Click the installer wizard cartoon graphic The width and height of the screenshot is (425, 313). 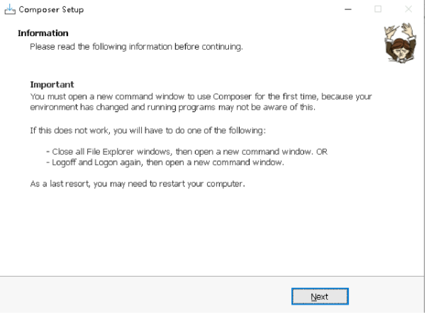pos(400,43)
